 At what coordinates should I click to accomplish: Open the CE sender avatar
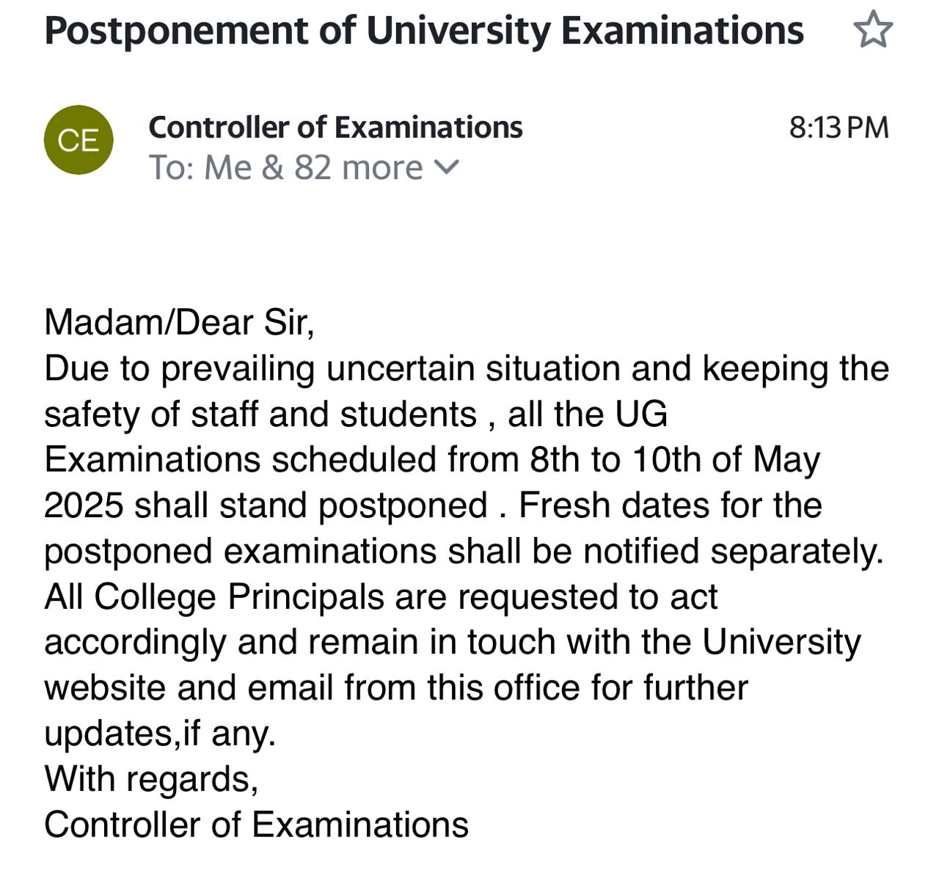point(78,139)
